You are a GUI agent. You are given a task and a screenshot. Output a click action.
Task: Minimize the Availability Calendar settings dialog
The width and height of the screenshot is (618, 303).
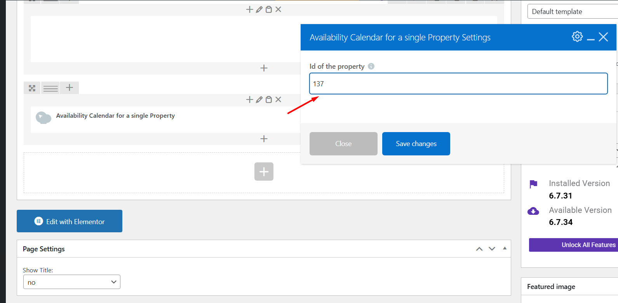[591, 38]
